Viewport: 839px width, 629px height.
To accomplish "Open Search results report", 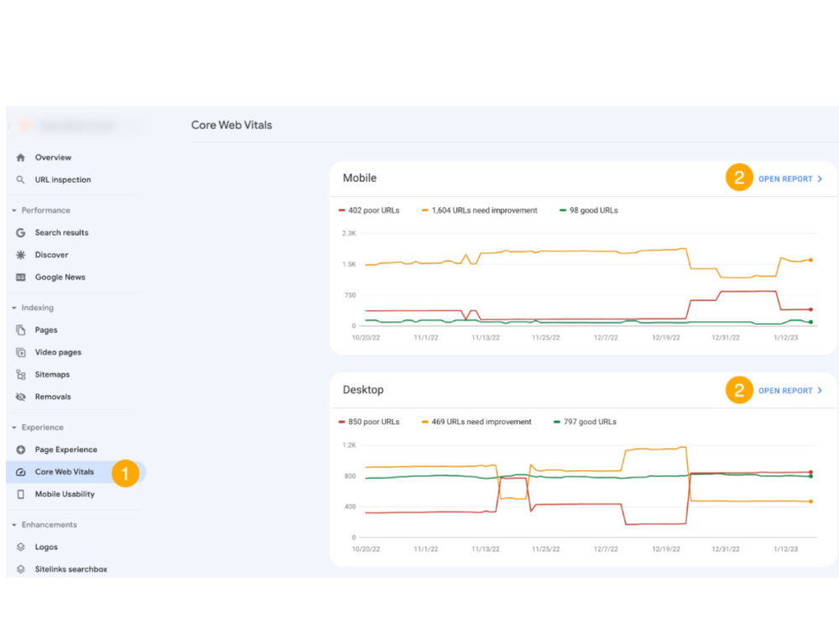I will pos(61,232).
